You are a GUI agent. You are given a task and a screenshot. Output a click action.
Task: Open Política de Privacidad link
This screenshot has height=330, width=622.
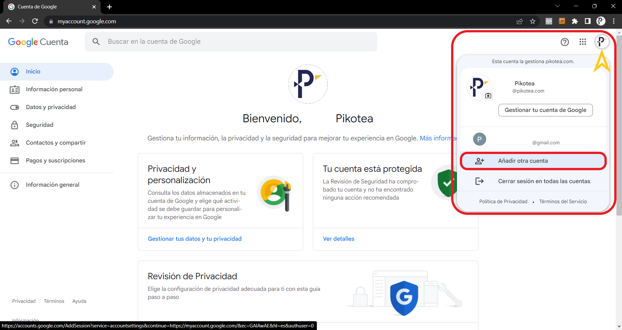(x=503, y=202)
